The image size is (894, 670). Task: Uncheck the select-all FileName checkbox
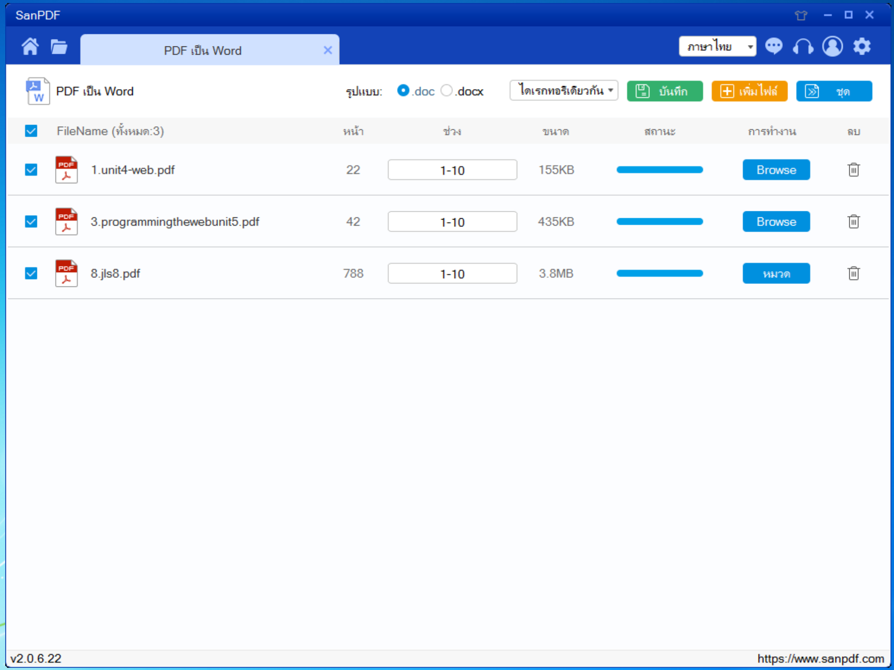pyautogui.click(x=31, y=131)
